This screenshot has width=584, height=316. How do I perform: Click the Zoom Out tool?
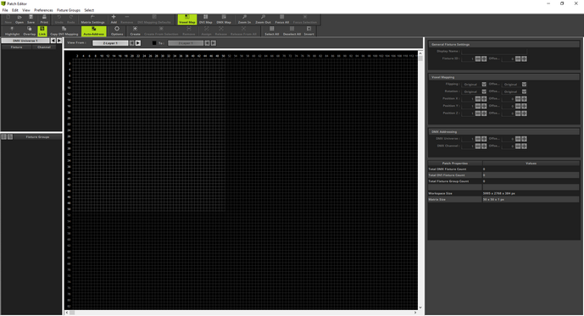click(x=263, y=19)
